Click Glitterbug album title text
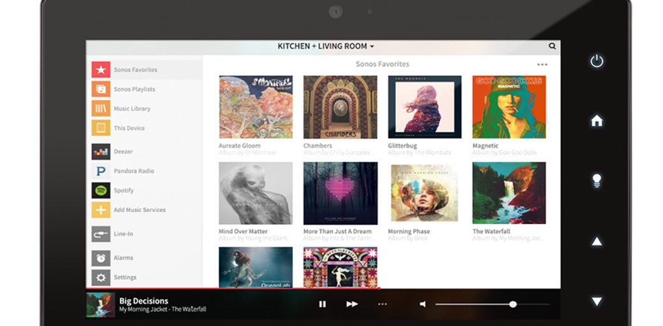 402,146
